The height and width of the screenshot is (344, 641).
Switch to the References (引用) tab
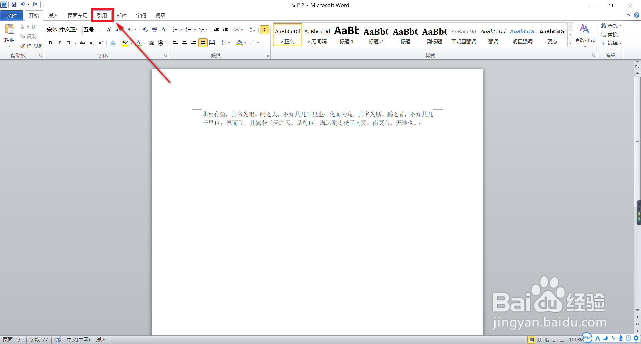(102, 16)
